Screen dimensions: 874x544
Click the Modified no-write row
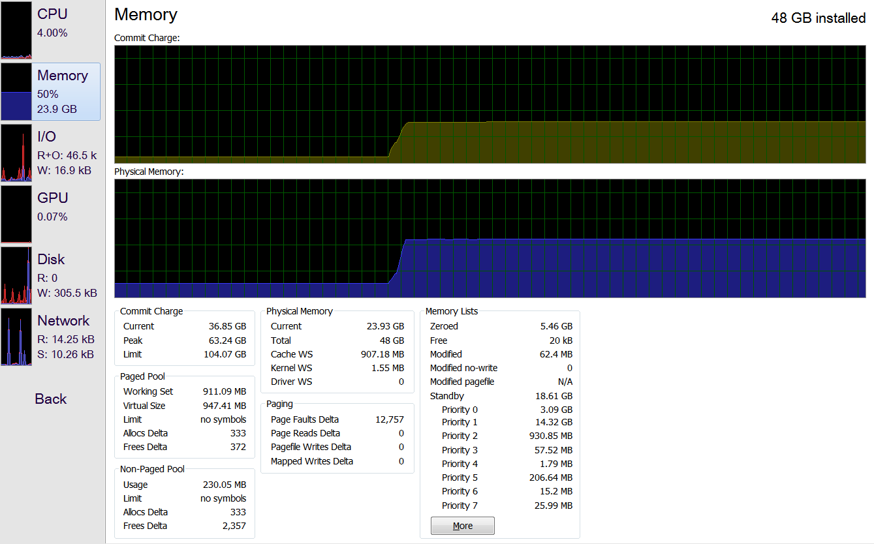click(x=501, y=368)
